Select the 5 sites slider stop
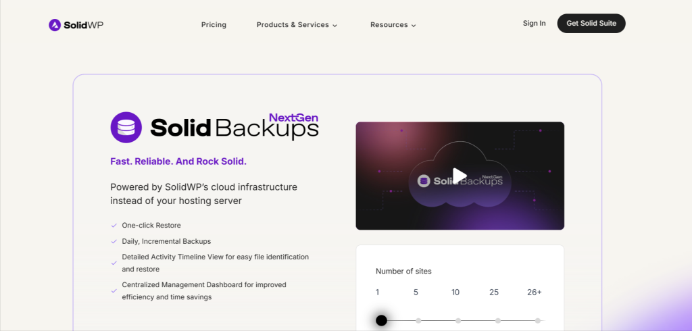Screen dimensions: 692x331 tap(418, 321)
